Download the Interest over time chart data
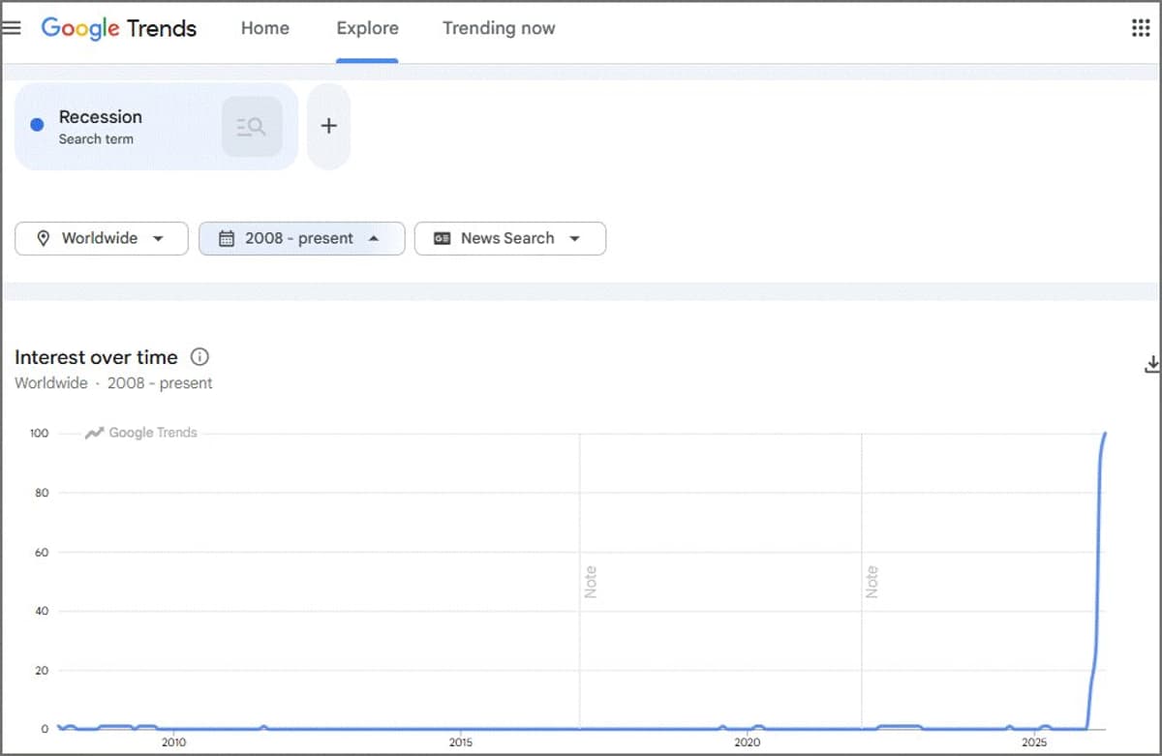Viewport: 1162px width, 756px height. (x=1151, y=364)
